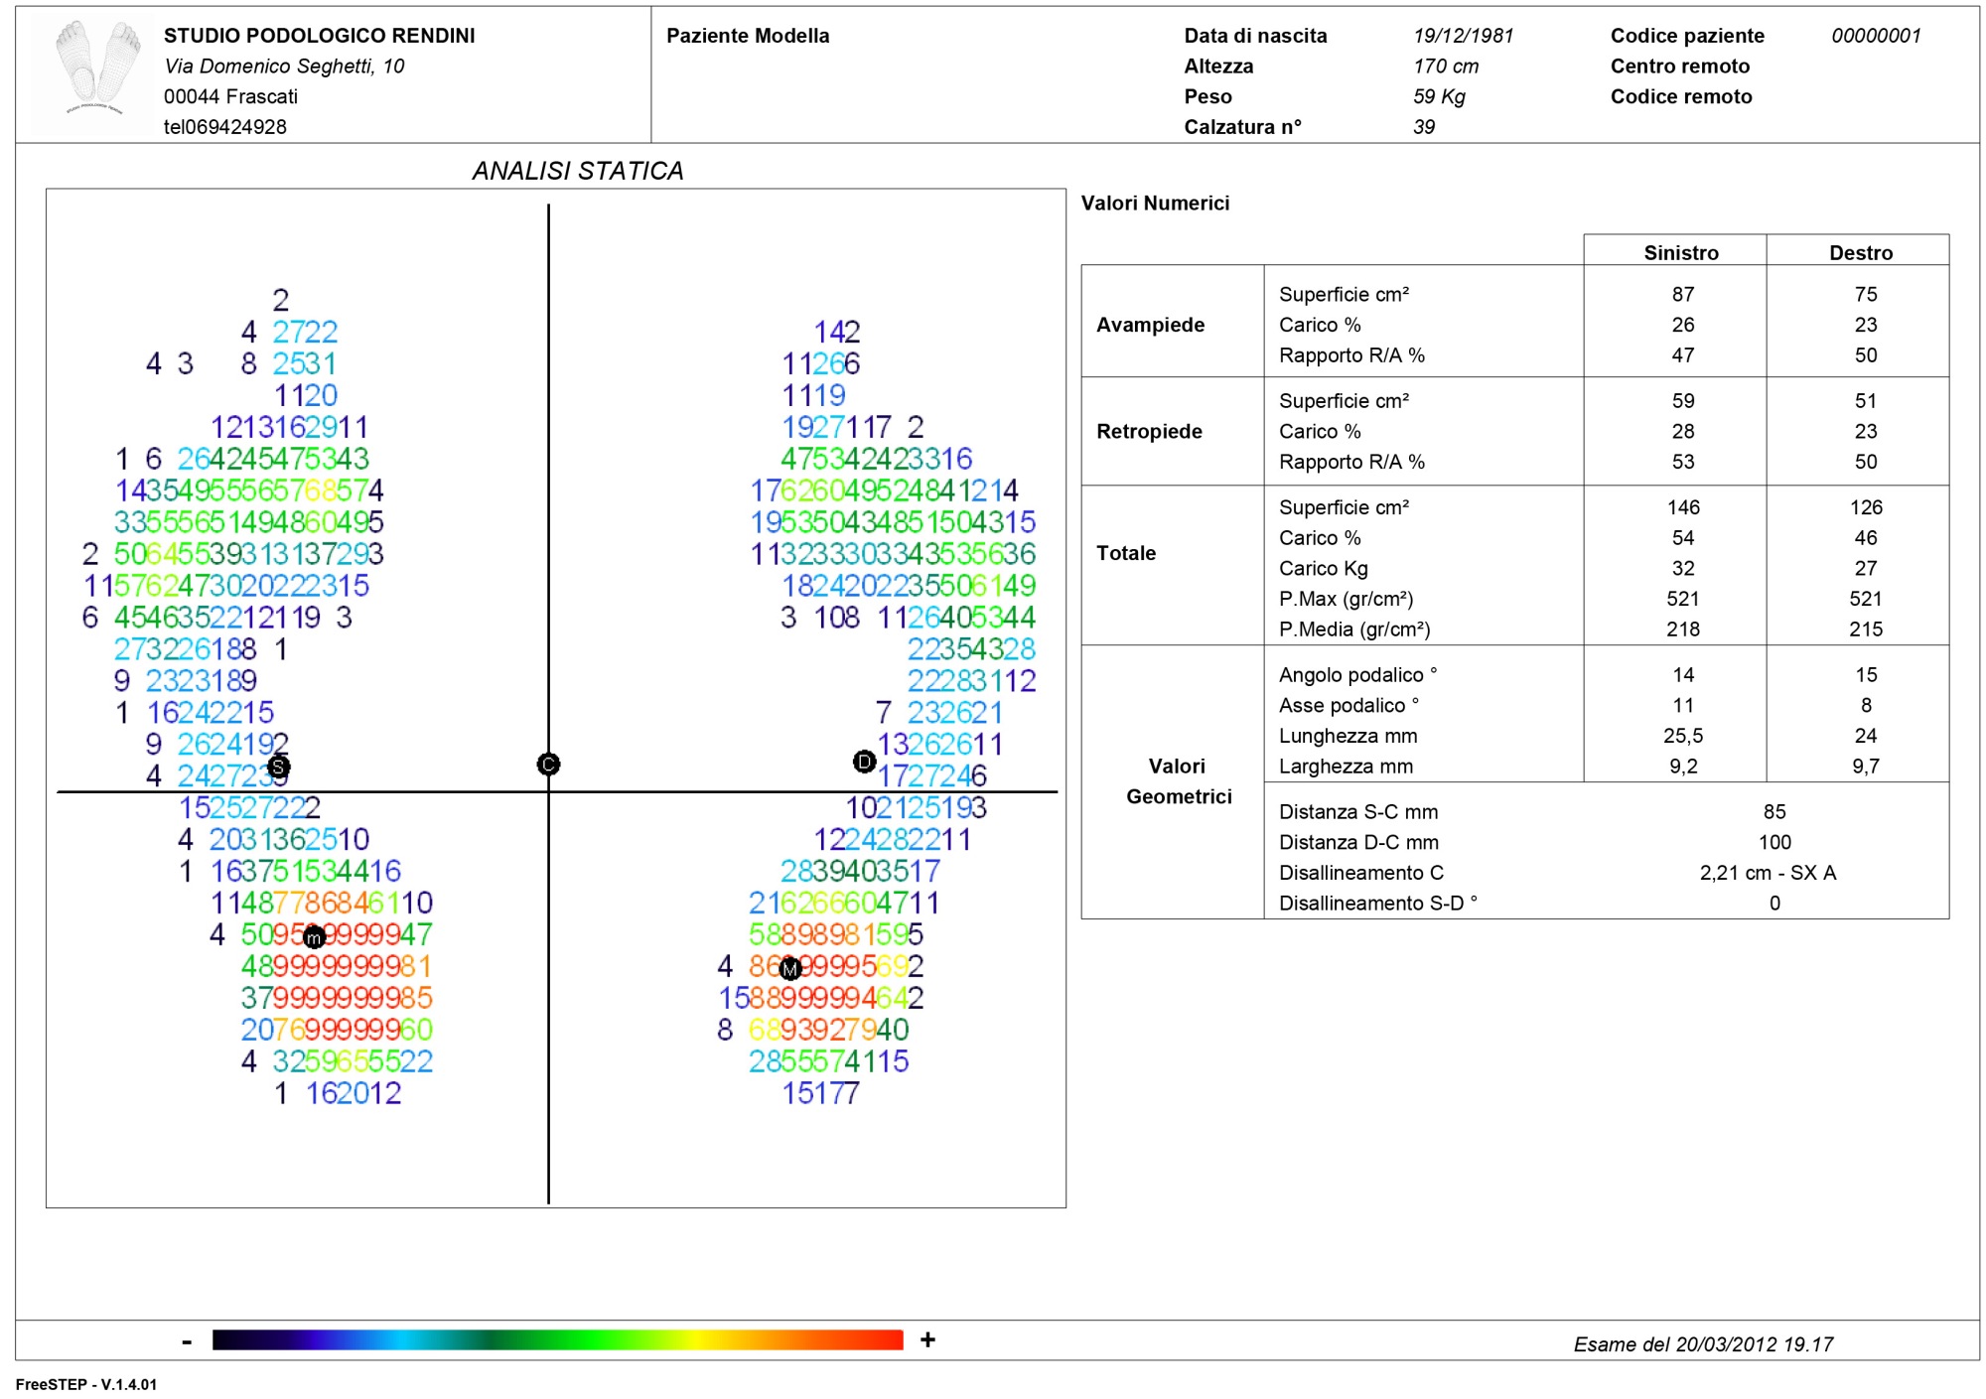Click the minus sign beside the color scale
This screenshot has width=1986, height=1399.
[187, 1341]
